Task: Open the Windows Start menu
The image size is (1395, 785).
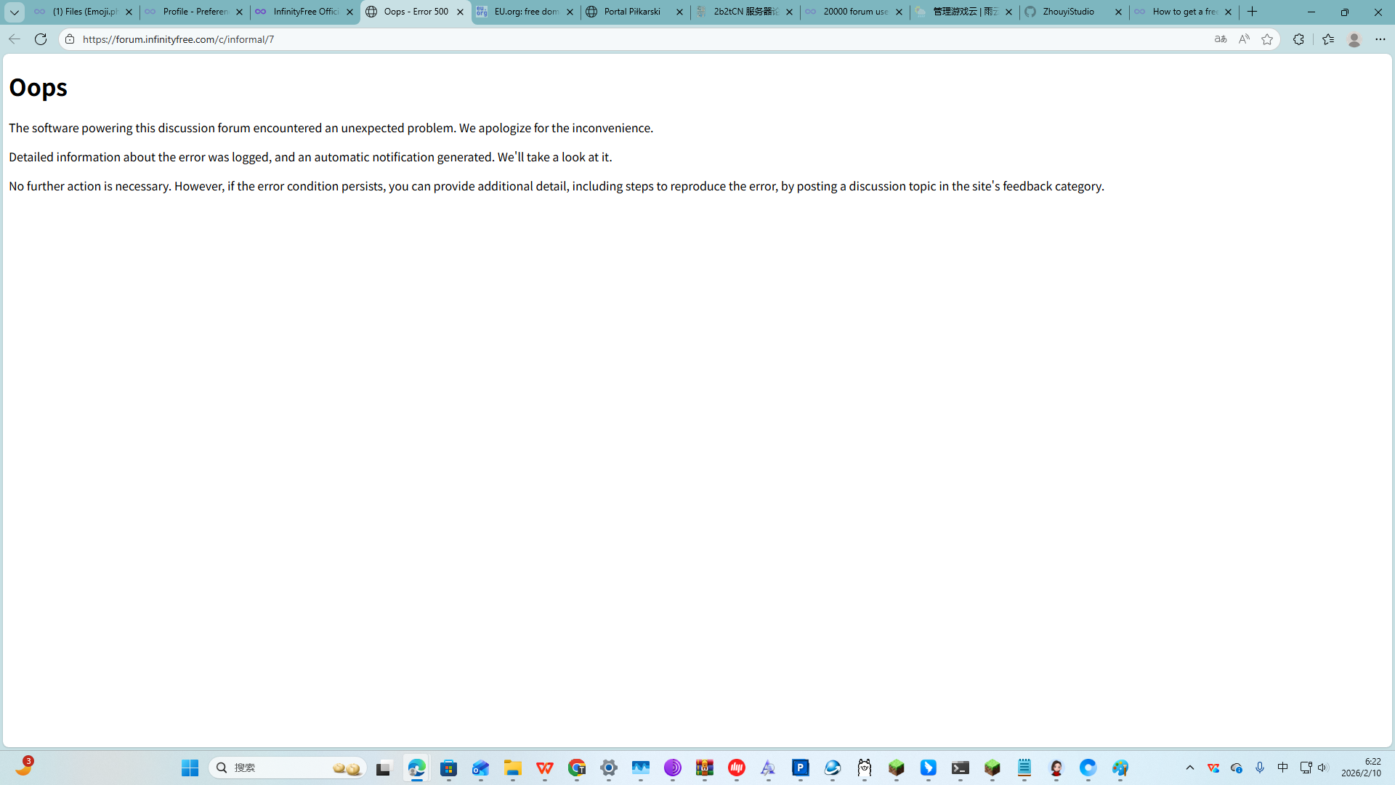Action: 190,768
